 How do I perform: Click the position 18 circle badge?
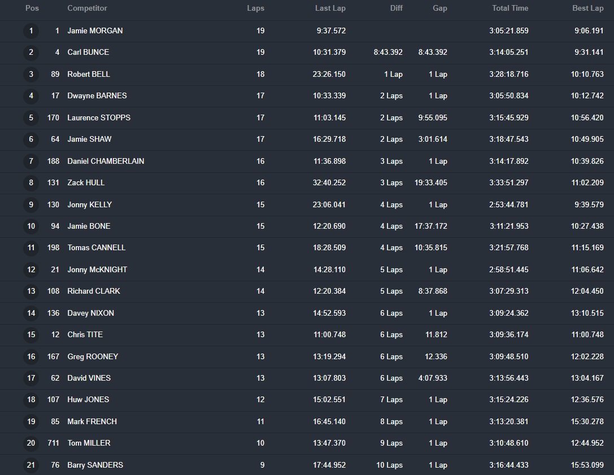click(x=31, y=400)
